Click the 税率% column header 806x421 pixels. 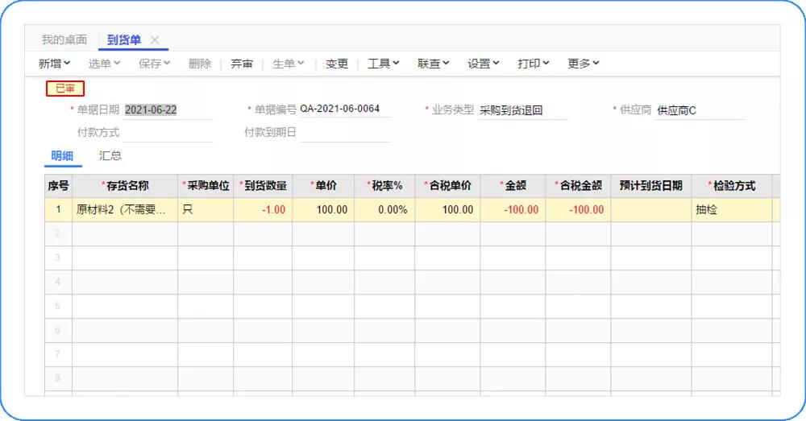384,186
